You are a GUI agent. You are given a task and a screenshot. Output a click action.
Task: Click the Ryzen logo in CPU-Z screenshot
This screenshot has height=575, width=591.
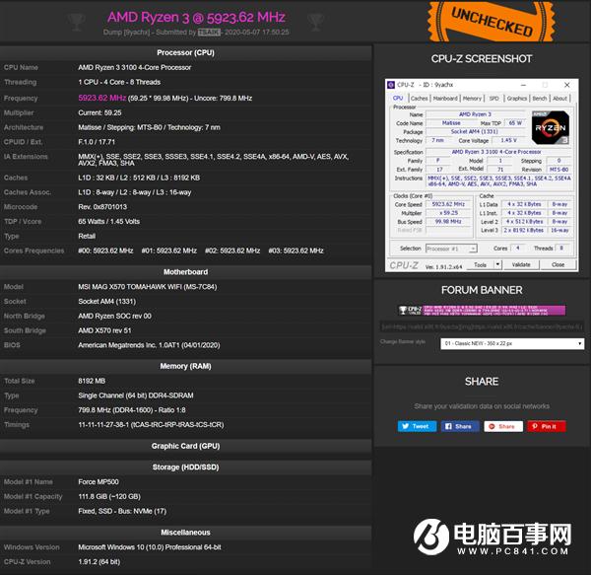pos(551,127)
